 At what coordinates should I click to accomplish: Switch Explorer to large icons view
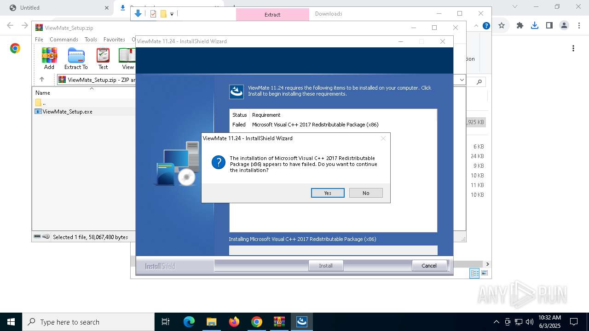(x=485, y=273)
